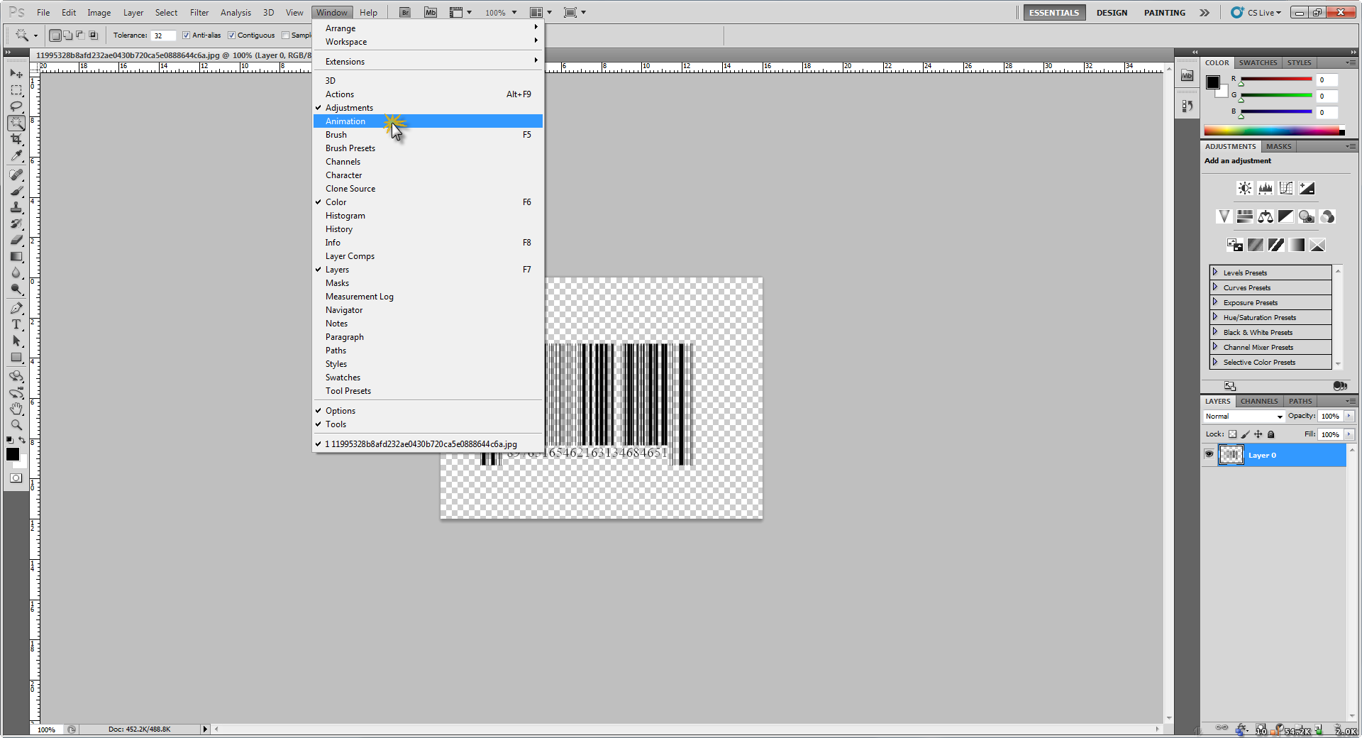Select the Layer 0 thumbnail
Viewport: 1362px width, 738px height.
1231,455
